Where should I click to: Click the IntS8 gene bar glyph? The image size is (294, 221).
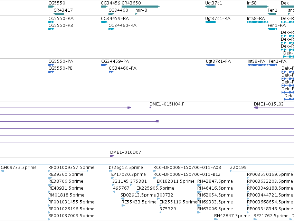[x=258, y=7]
